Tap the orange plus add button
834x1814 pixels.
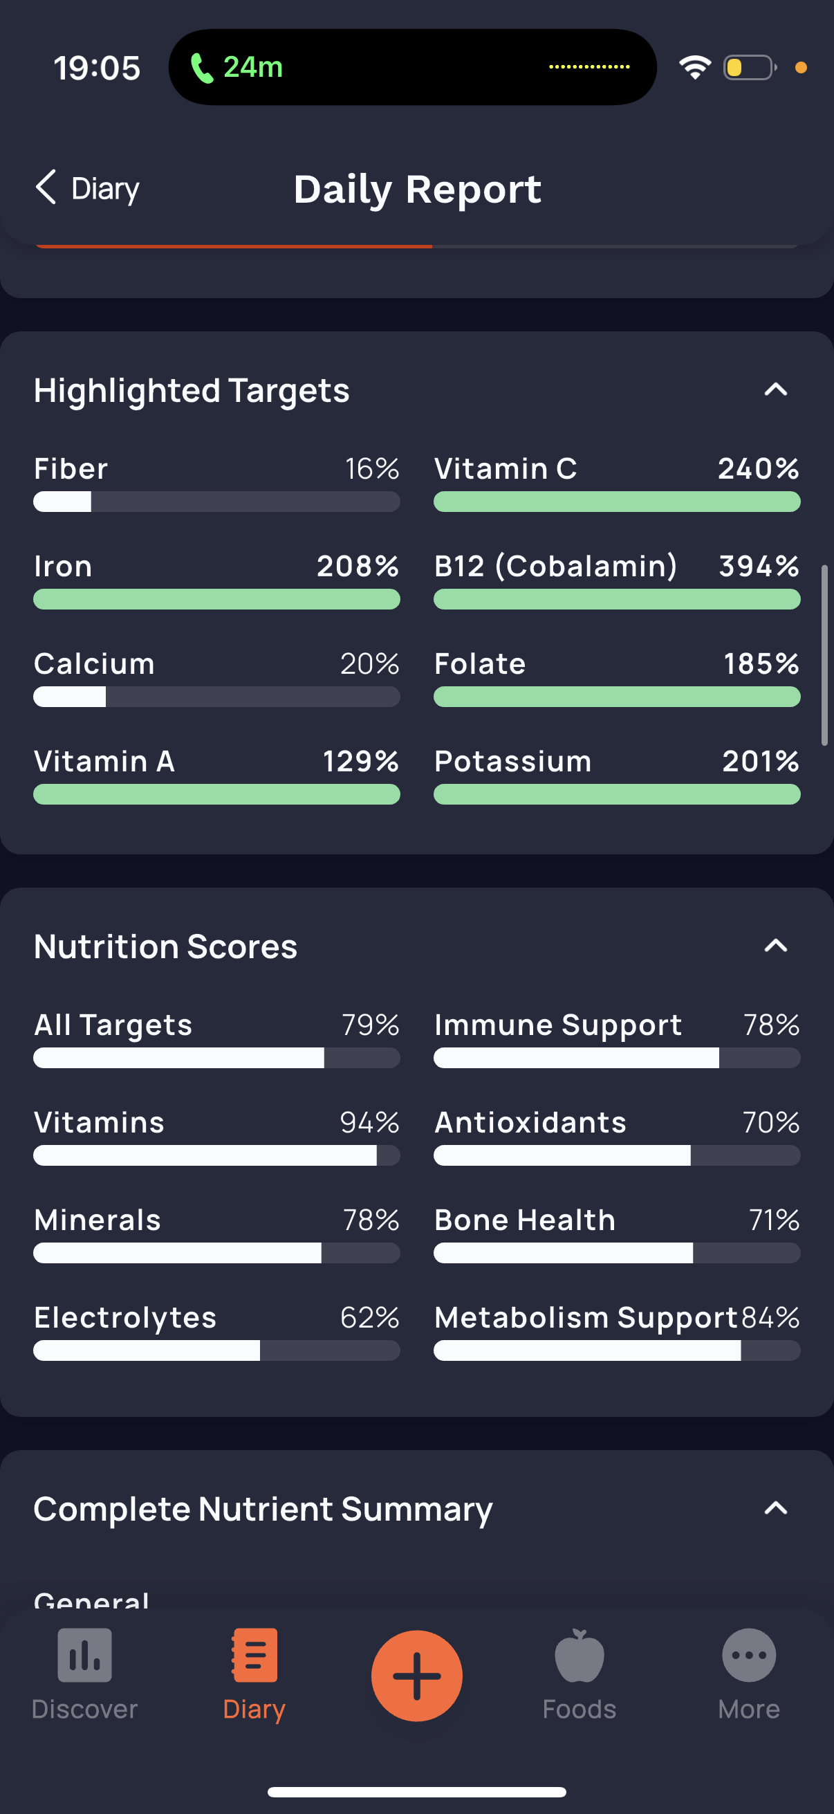click(x=416, y=1675)
